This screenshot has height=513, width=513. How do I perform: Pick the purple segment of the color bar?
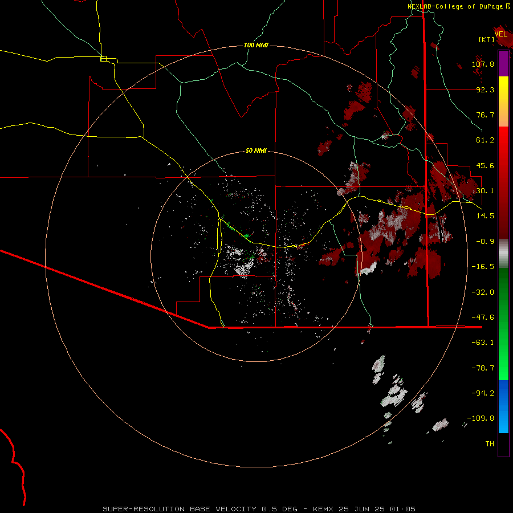503,63
